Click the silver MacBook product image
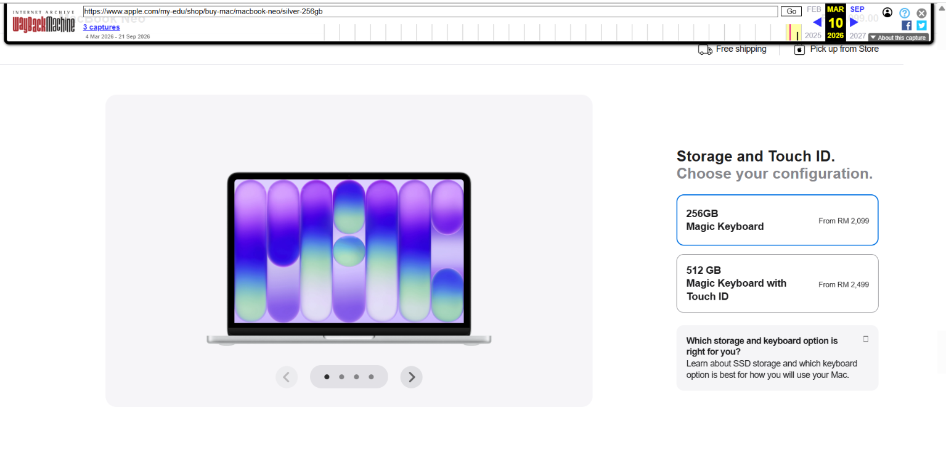The image size is (946, 460). pyautogui.click(x=349, y=258)
